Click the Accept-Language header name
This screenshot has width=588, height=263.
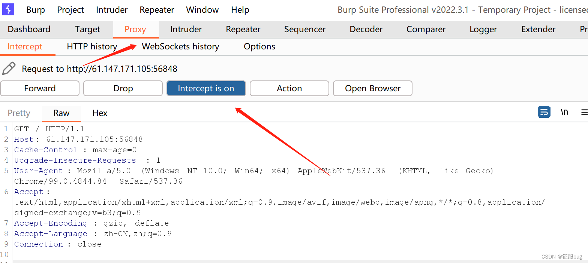[51, 234]
